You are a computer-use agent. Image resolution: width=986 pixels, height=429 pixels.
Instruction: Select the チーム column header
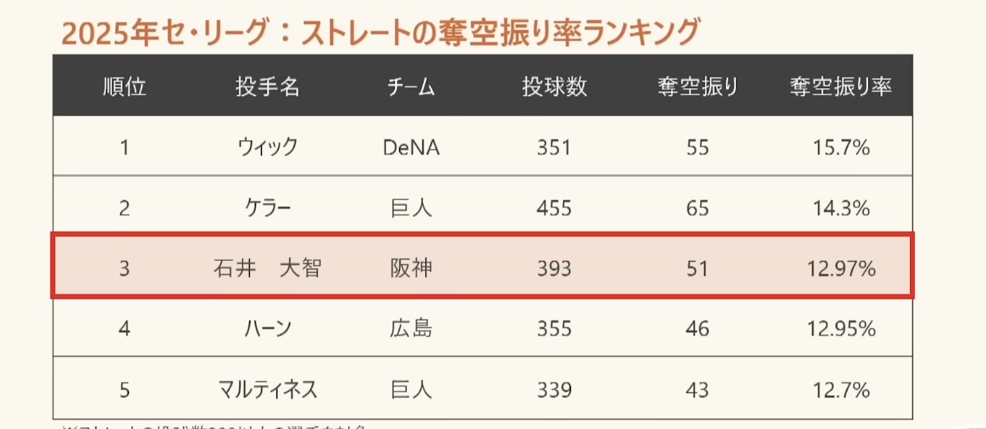point(411,86)
